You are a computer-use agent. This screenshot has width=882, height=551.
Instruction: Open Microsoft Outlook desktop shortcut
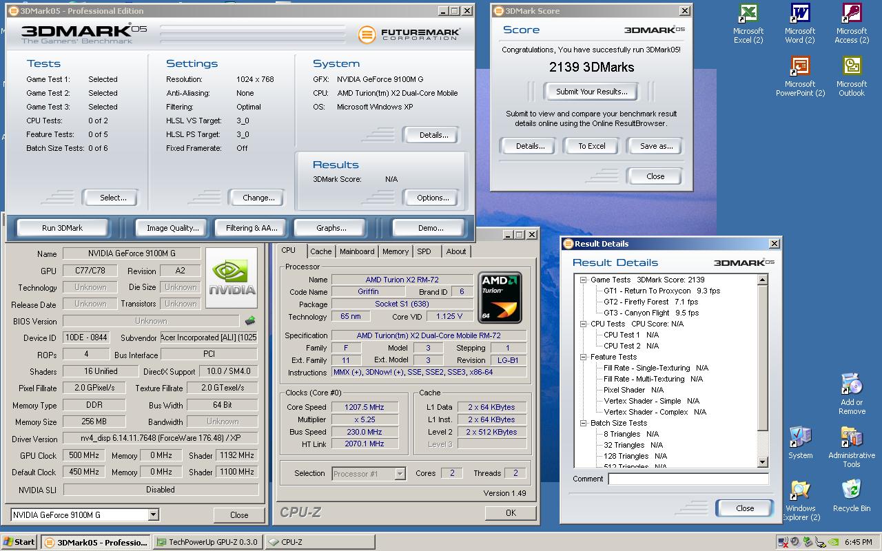coord(852,76)
